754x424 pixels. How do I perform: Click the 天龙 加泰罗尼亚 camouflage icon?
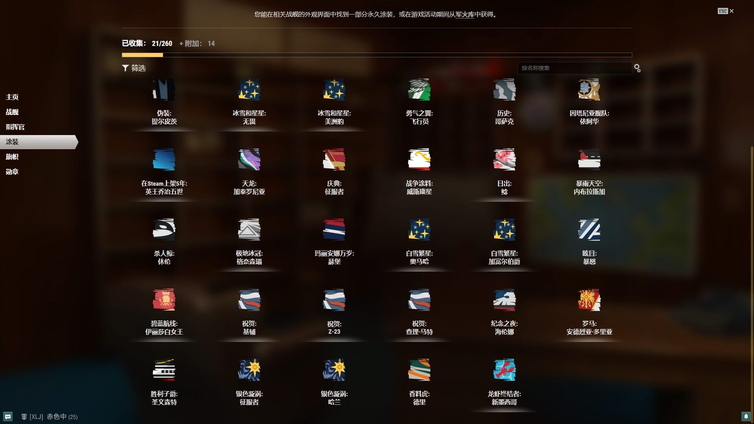pyautogui.click(x=249, y=160)
